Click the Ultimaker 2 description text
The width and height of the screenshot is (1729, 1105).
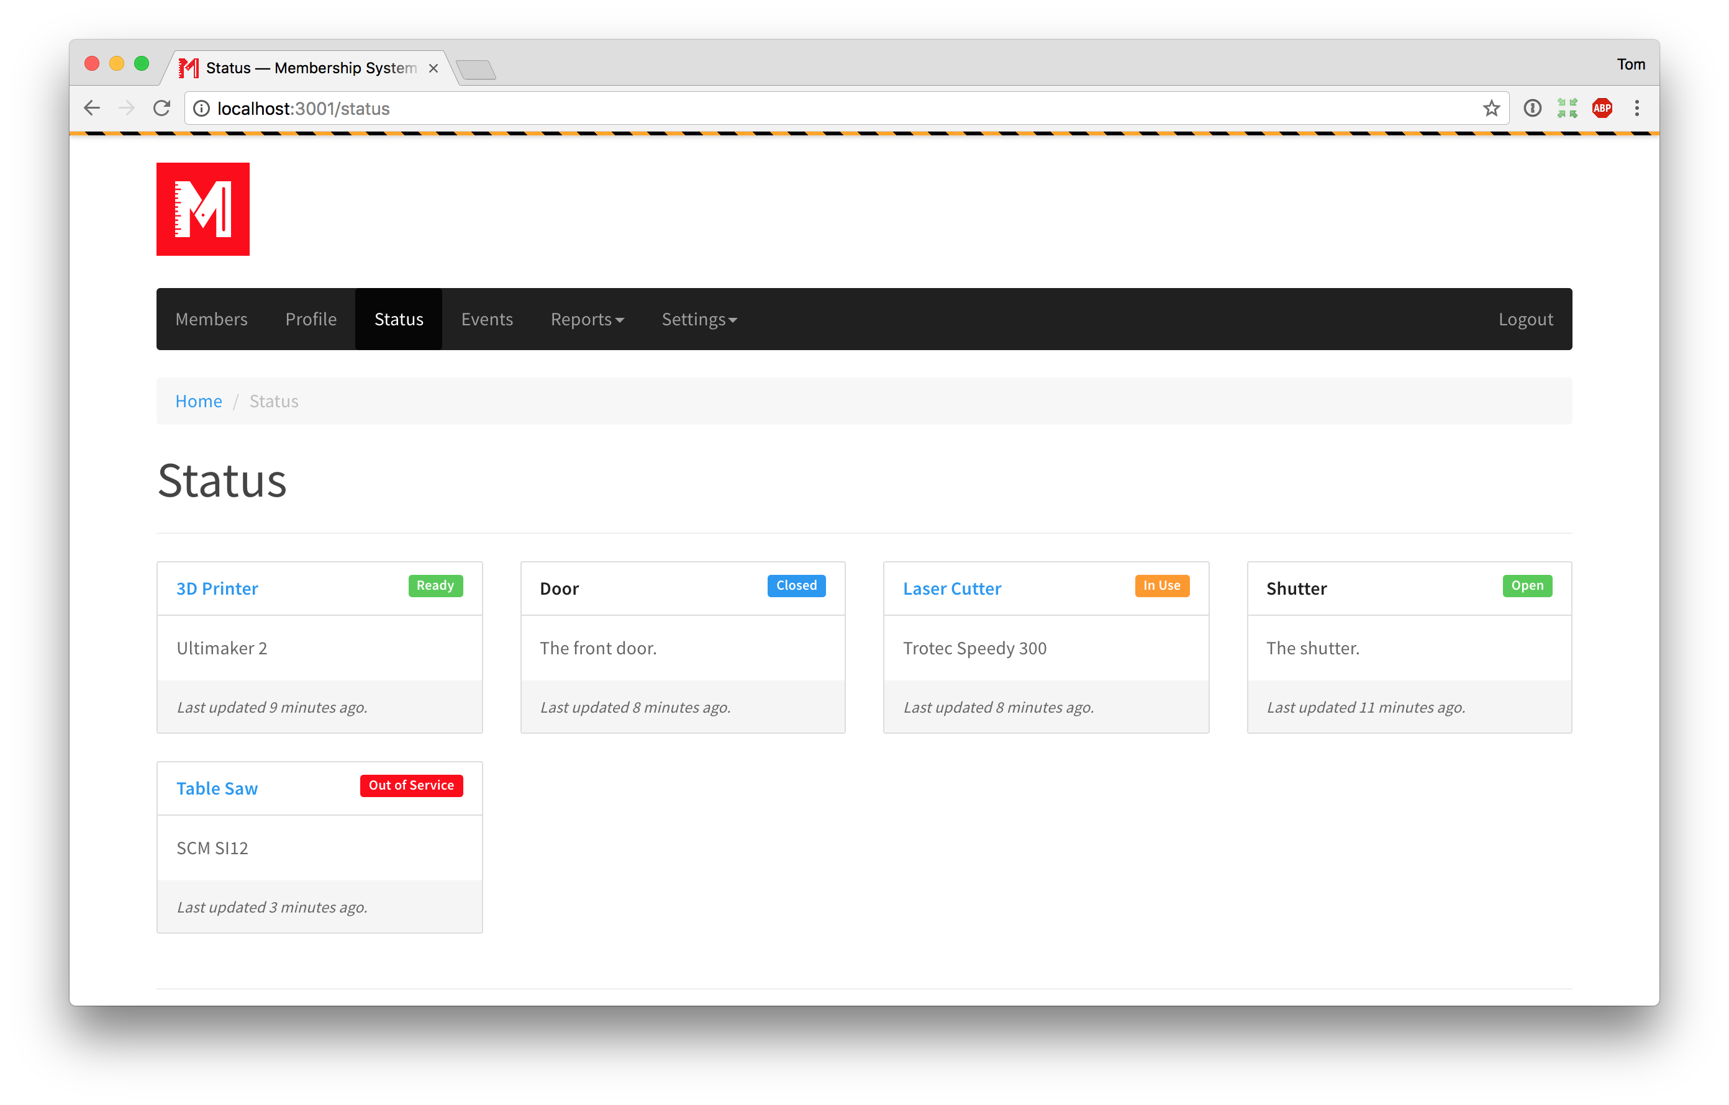pos(222,648)
